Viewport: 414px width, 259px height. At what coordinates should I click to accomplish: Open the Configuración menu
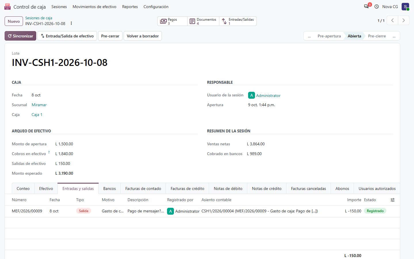tap(156, 7)
